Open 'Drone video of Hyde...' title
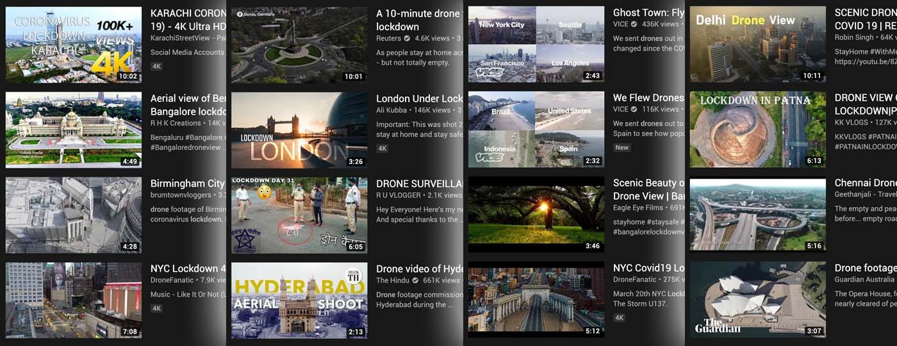This screenshot has width=897, height=346. pyautogui.click(x=419, y=269)
